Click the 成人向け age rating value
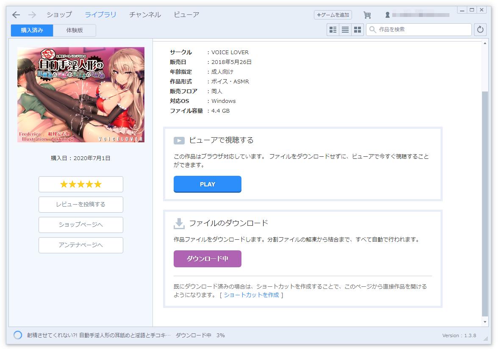Viewport: 499px width, 352px height. tap(222, 72)
